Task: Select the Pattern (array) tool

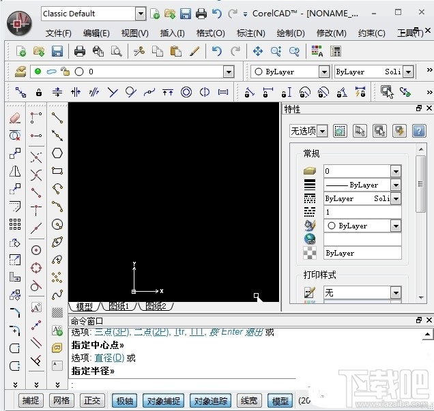Action: pos(15,224)
